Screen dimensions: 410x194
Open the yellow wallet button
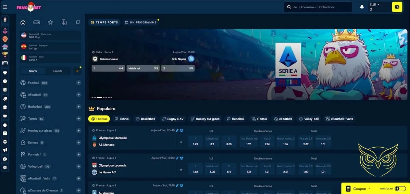tap(397, 7)
